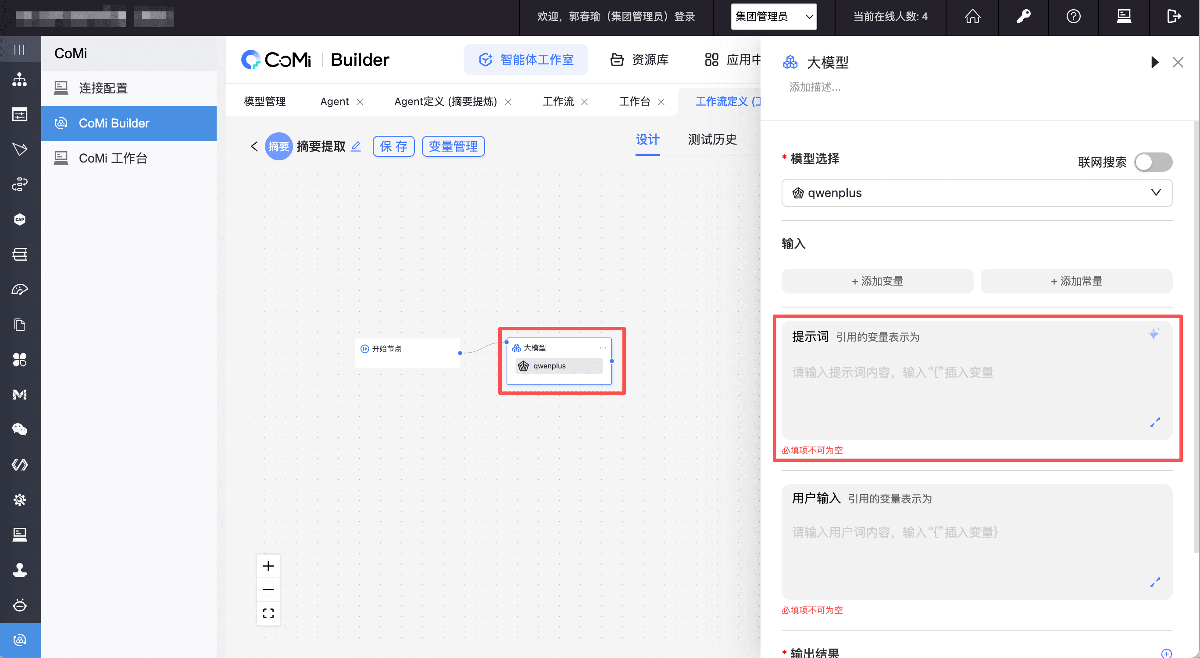Click the 保存 button
The width and height of the screenshot is (1200, 658).
coord(393,147)
